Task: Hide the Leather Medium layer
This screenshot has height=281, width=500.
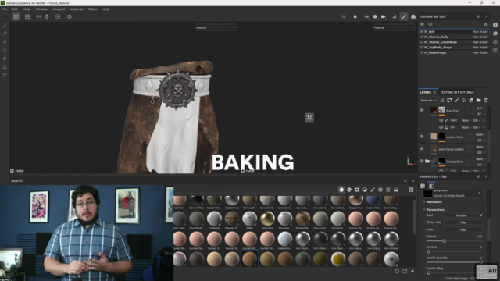Action: 422,137
